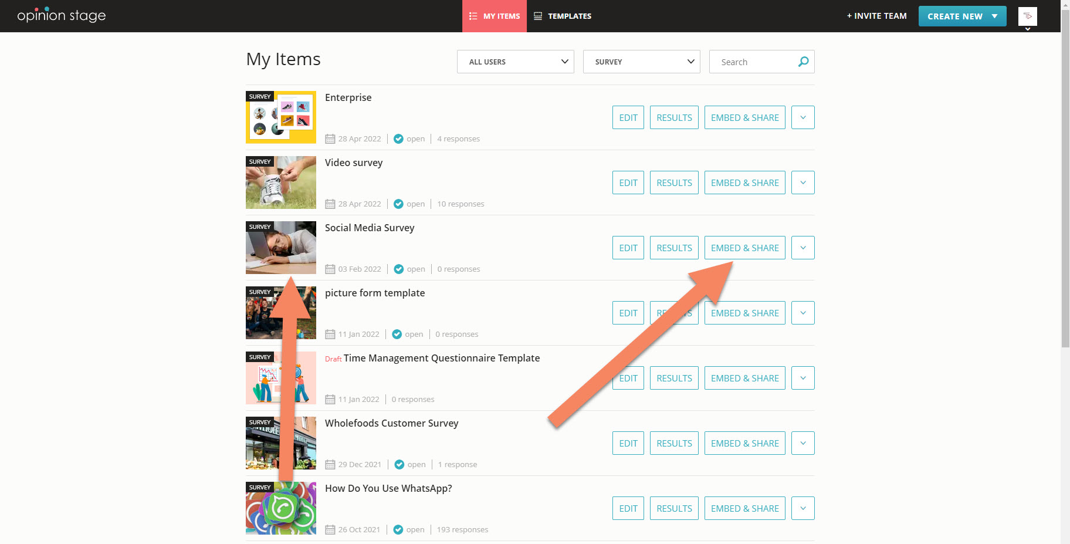Embed & Share the Video survey
1070x544 pixels.
pyautogui.click(x=745, y=183)
